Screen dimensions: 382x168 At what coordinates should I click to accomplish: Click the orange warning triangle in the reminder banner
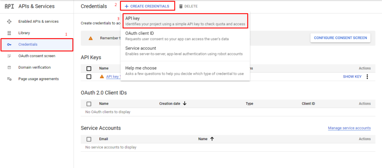(x=91, y=38)
